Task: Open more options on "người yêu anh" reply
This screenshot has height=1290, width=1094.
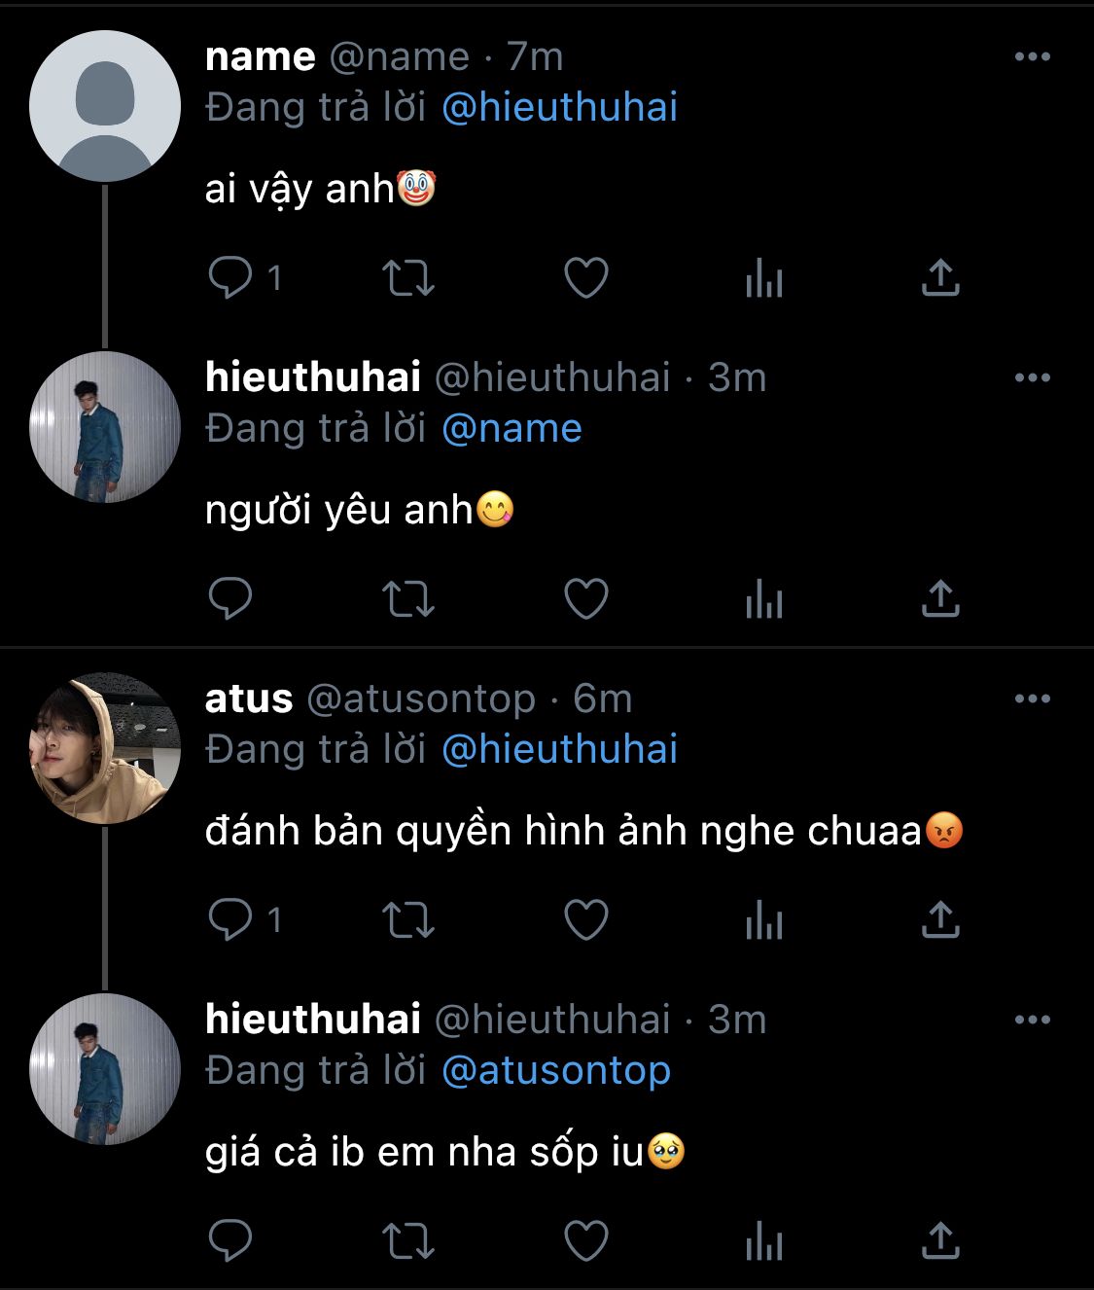Action: (1032, 377)
